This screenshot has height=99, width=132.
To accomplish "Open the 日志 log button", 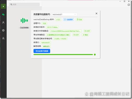I will (x=79, y=19).
